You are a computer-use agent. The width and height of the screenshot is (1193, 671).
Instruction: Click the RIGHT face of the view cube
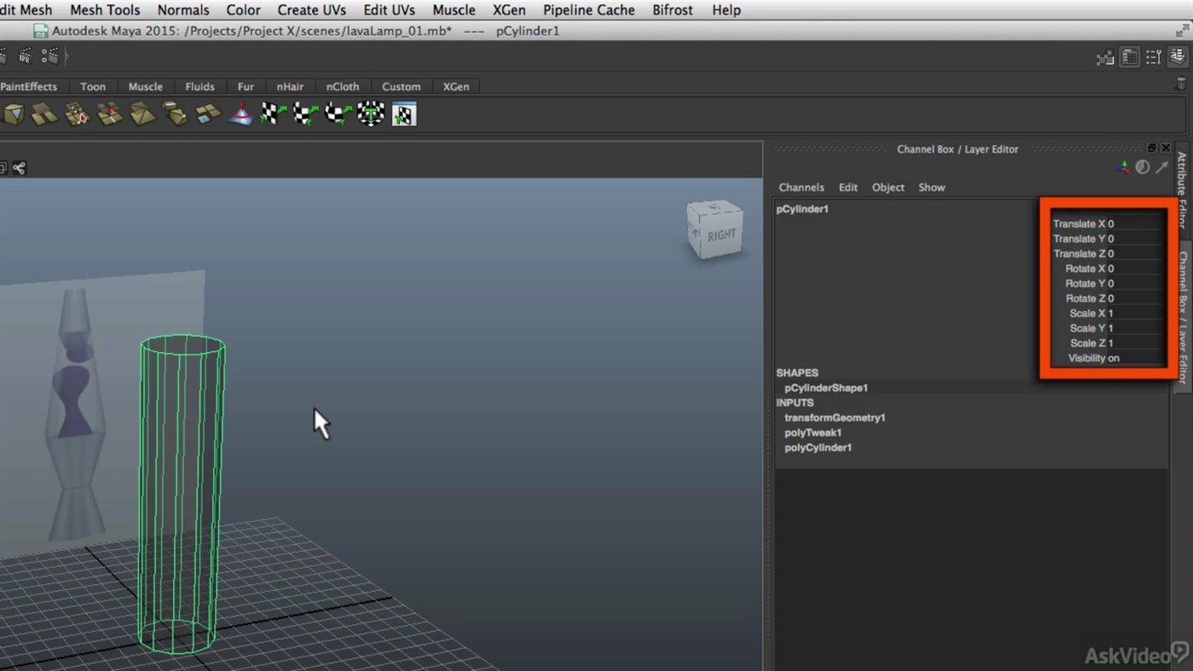(x=721, y=235)
